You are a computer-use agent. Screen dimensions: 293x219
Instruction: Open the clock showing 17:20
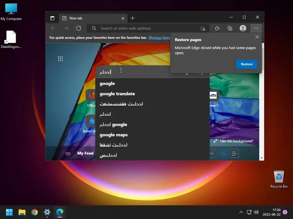pos(272,212)
